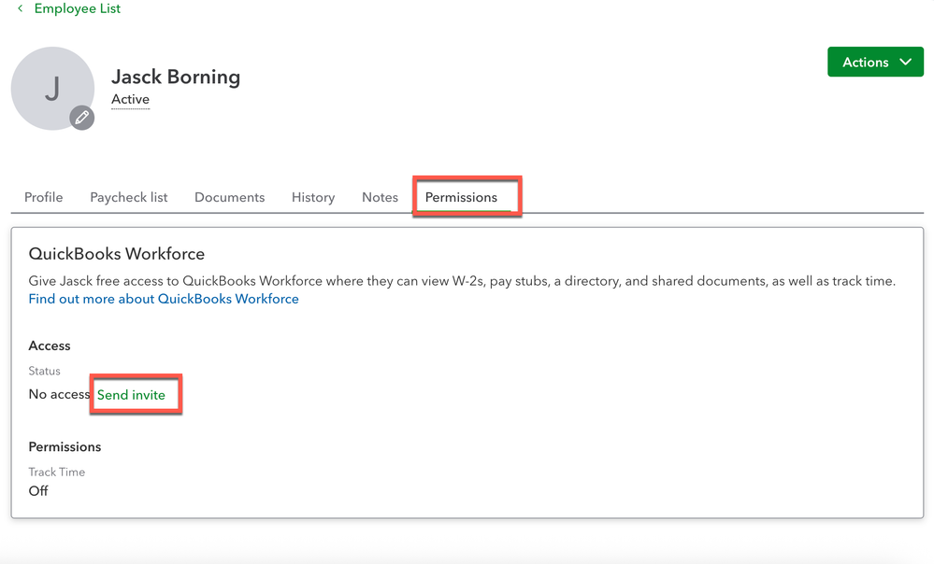Click the No access status text
Viewport: 934px width, 564px height.
click(x=59, y=394)
